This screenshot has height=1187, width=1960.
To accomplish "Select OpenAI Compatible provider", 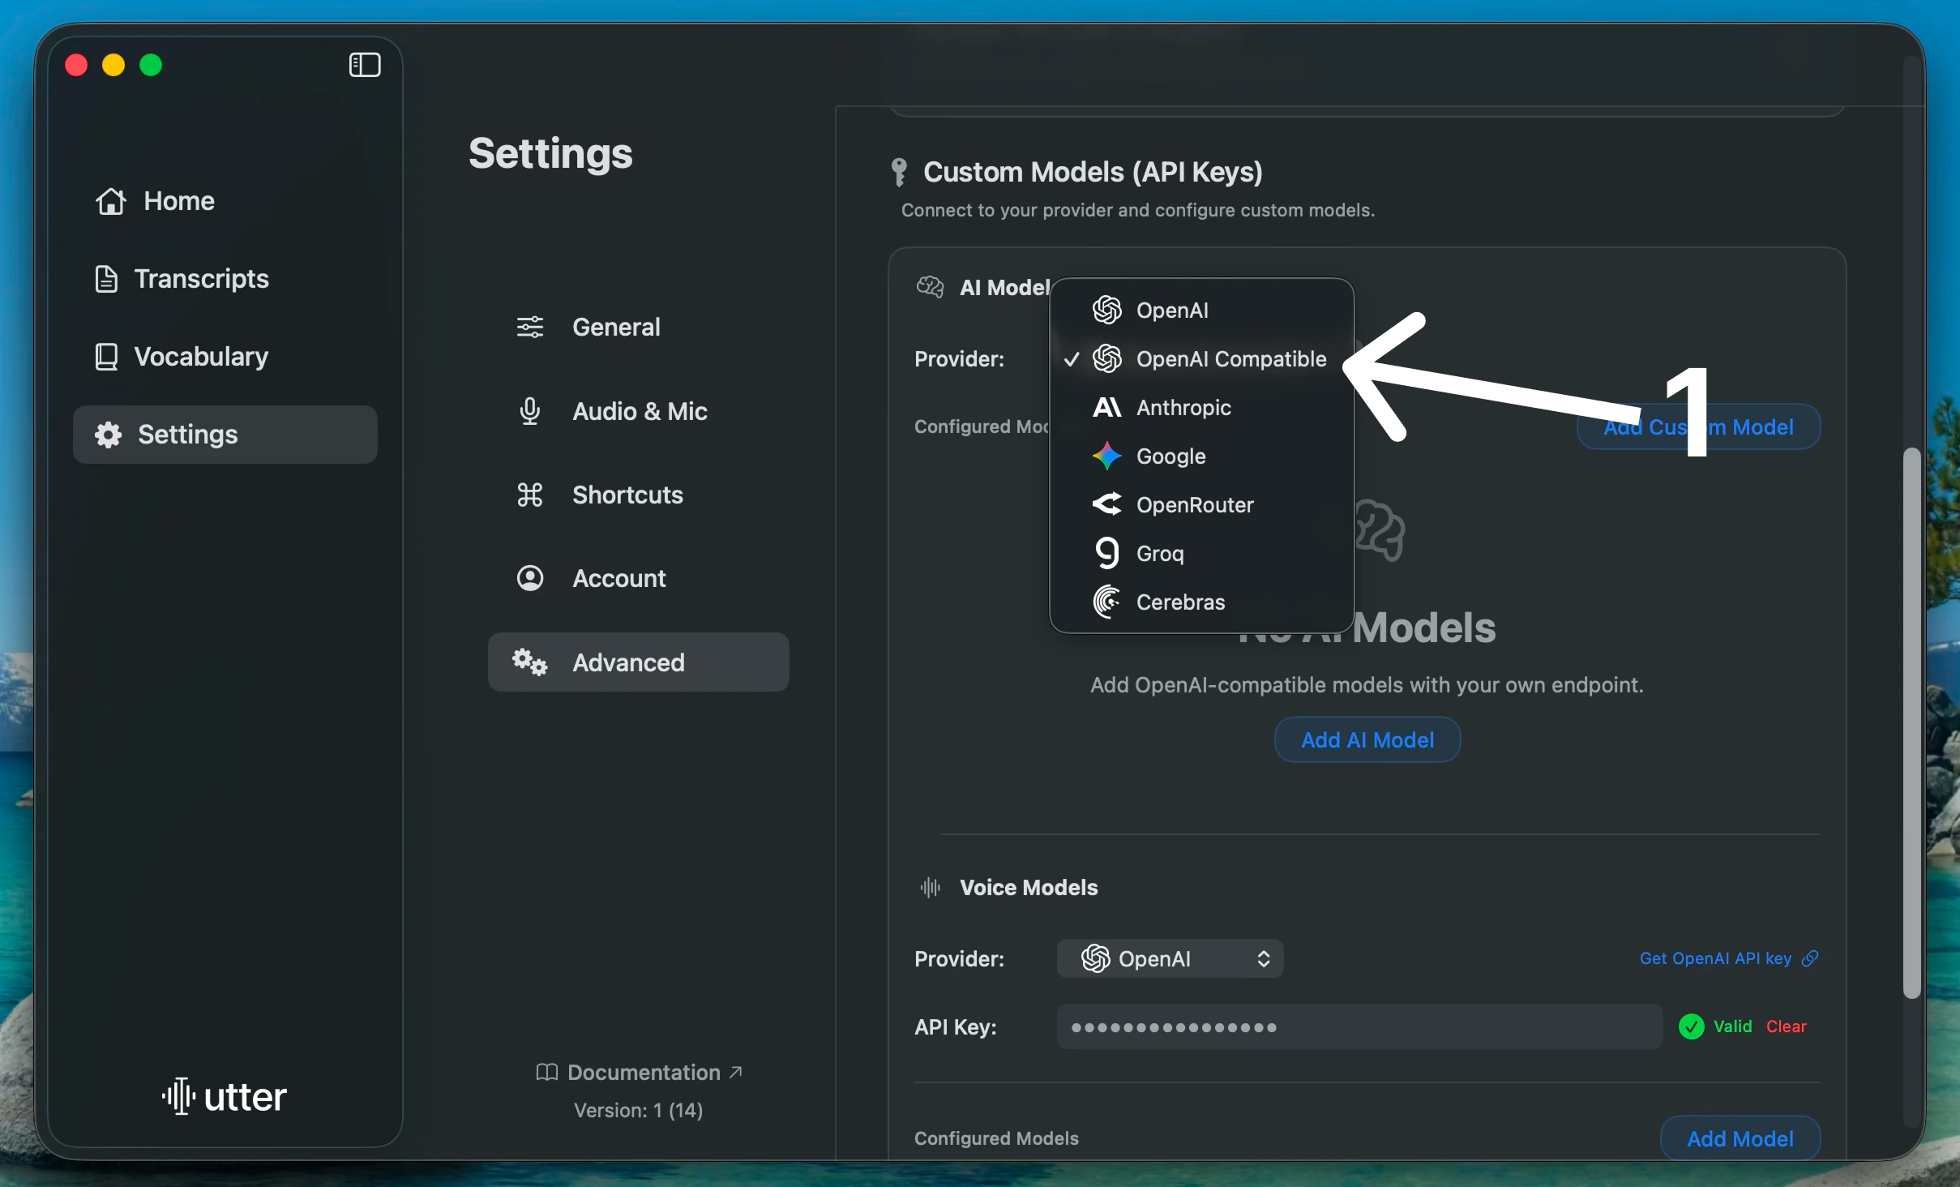I will coord(1230,359).
